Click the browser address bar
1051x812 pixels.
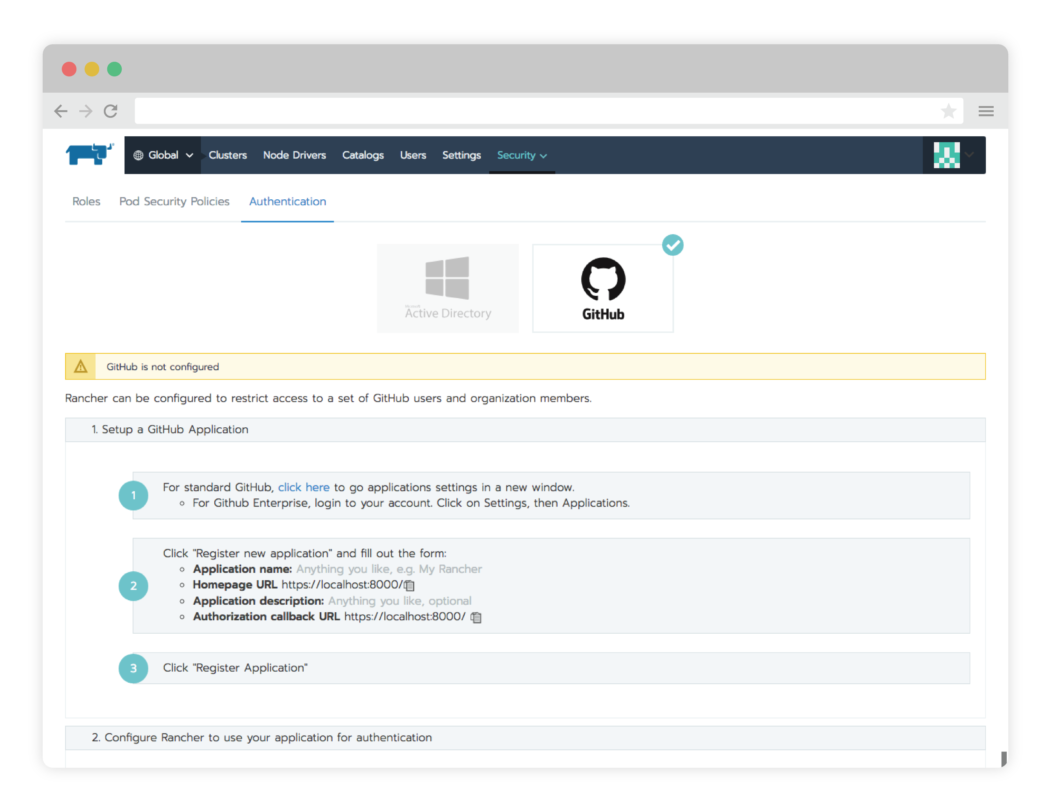549,111
